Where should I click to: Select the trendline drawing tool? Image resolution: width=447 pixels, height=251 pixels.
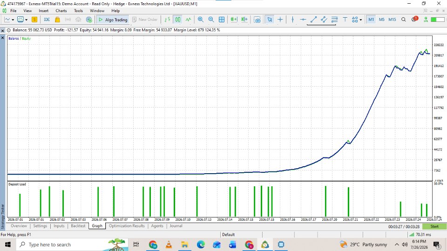(x=313, y=20)
